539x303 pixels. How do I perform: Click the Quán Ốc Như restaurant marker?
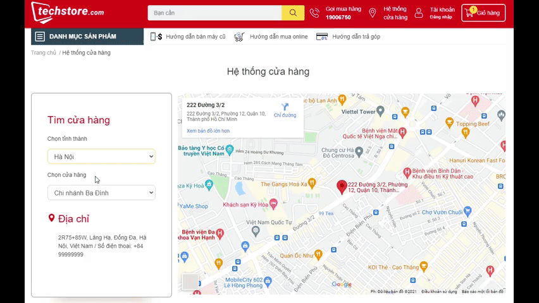click(x=318, y=254)
